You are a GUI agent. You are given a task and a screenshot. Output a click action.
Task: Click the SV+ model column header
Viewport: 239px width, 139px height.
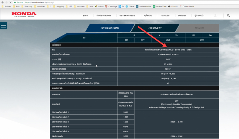click(210, 35)
